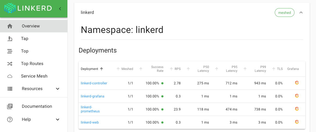
Task: Open the linkerd-prometheus deployment link
Action: (x=90, y=109)
